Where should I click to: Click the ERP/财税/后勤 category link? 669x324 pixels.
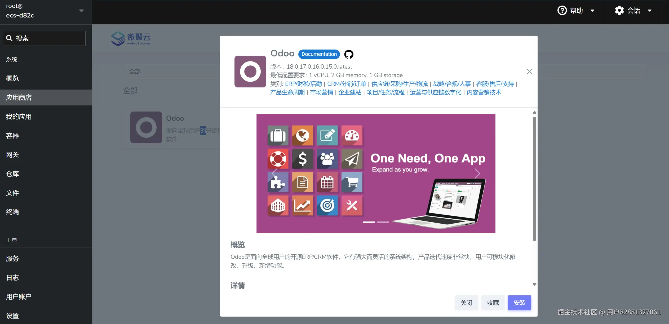(303, 84)
